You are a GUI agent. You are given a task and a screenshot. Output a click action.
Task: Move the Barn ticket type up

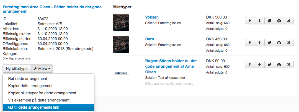tap(250, 43)
